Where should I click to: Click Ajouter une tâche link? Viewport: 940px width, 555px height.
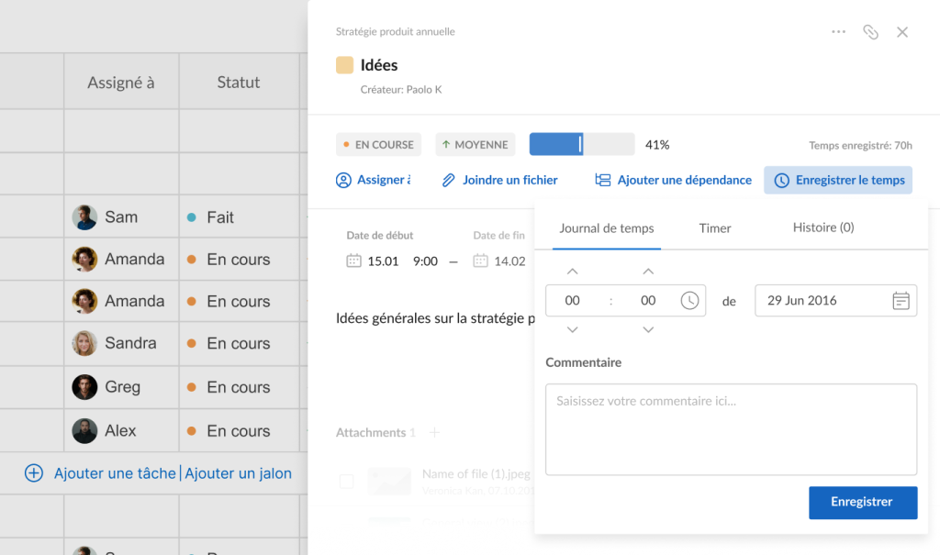coord(115,472)
